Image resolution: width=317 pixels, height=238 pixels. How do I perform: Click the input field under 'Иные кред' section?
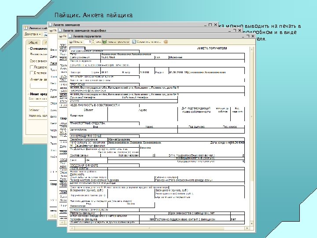tap(38, 104)
